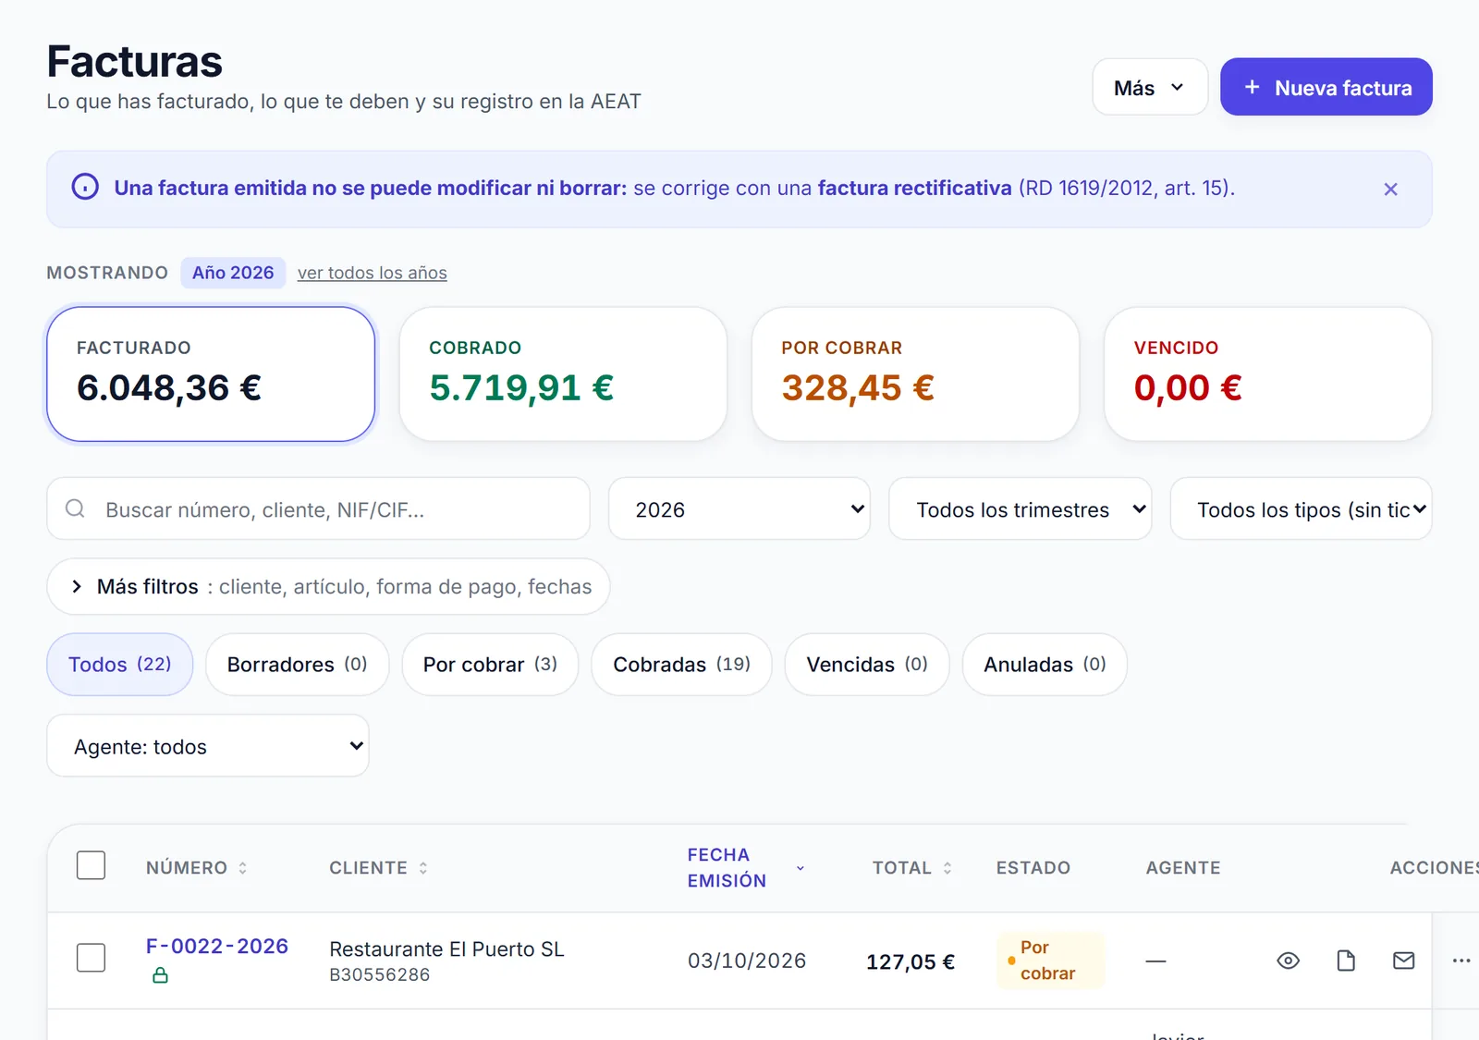Tick the select-all invoices checkbox
This screenshot has height=1040, width=1479.
pyautogui.click(x=91, y=866)
